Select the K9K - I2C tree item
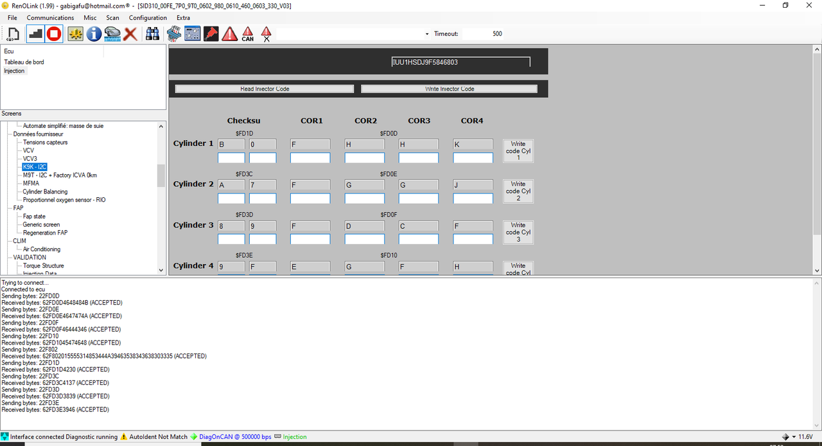Image resolution: width=822 pixels, height=446 pixels. (35, 167)
